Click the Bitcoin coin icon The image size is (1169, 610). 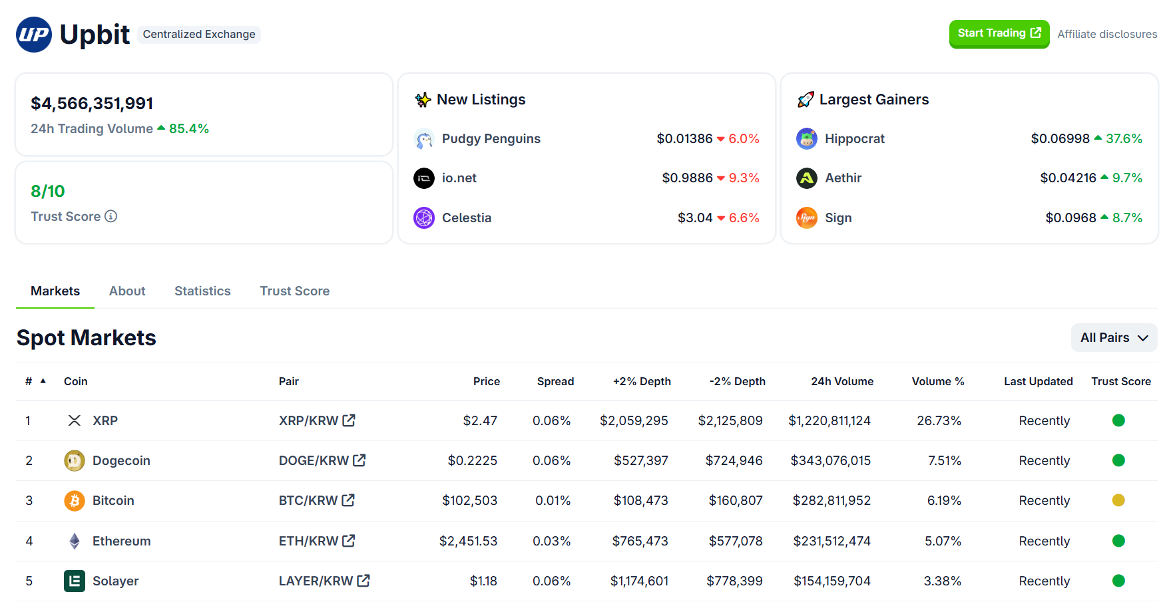pos(75,500)
